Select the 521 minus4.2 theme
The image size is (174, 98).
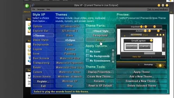(70, 31)
